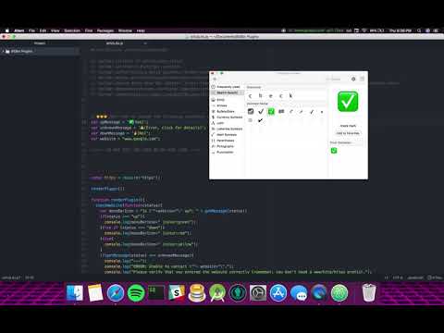444x333 pixels.
Task: Launch GitKraken from the Dock
Action: click(x=238, y=293)
